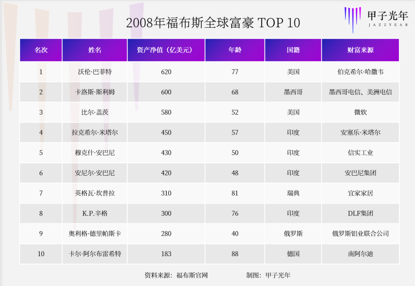Image resolution: width=415 pixels, height=286 pixels.
Task: Click the cell 卡尔·阿尔布雷希特
Action: click(x=95, y=254)
